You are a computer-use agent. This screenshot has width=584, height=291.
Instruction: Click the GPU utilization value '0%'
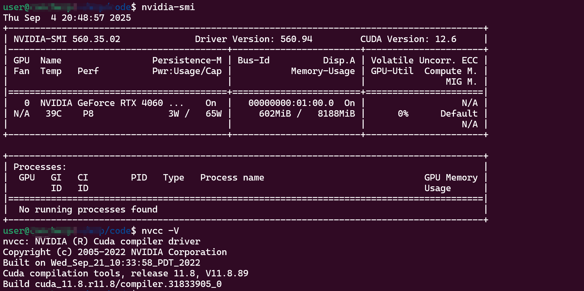(x=403, y=114)
